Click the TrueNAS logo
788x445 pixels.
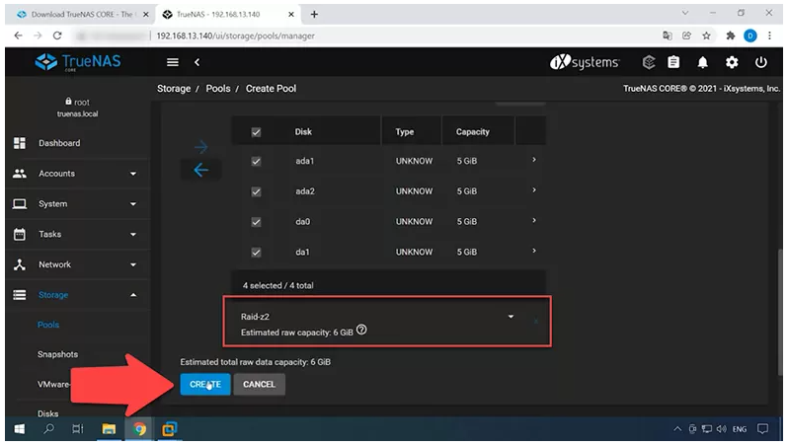pos(78,62)
